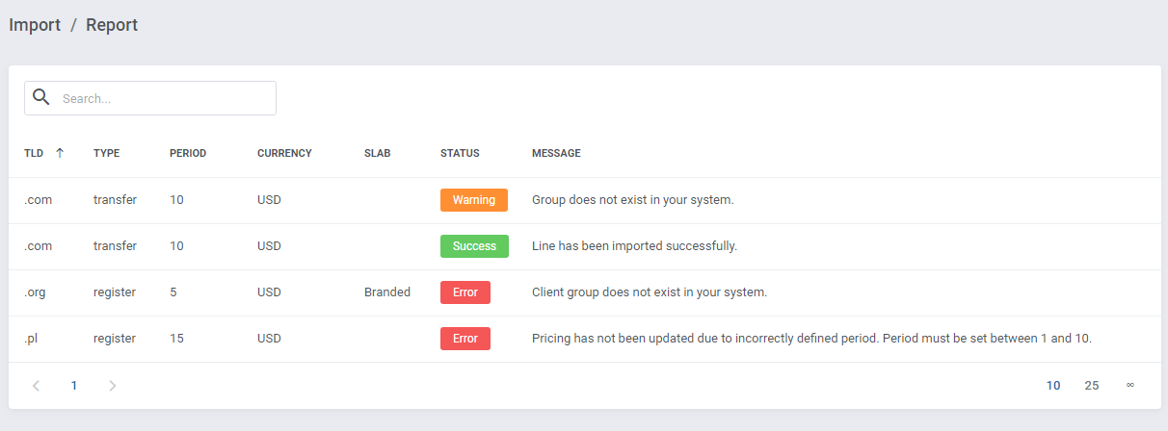The height and width of the screenshot is (431, 1168).
Task: Show all rows with the infinity option
Action: click(x=1129, y=385)
